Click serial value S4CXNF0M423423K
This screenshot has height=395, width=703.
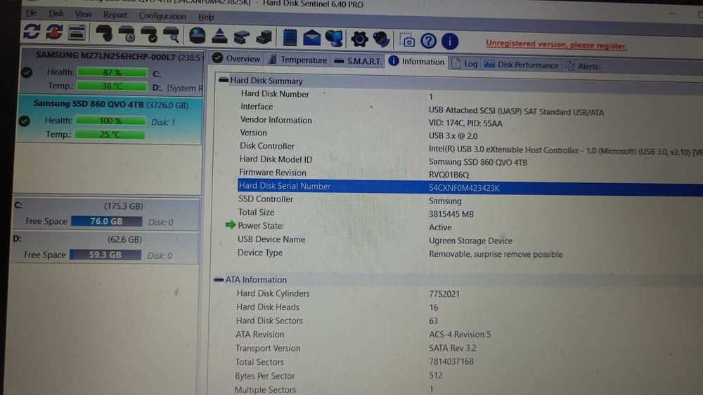(464, 188)
